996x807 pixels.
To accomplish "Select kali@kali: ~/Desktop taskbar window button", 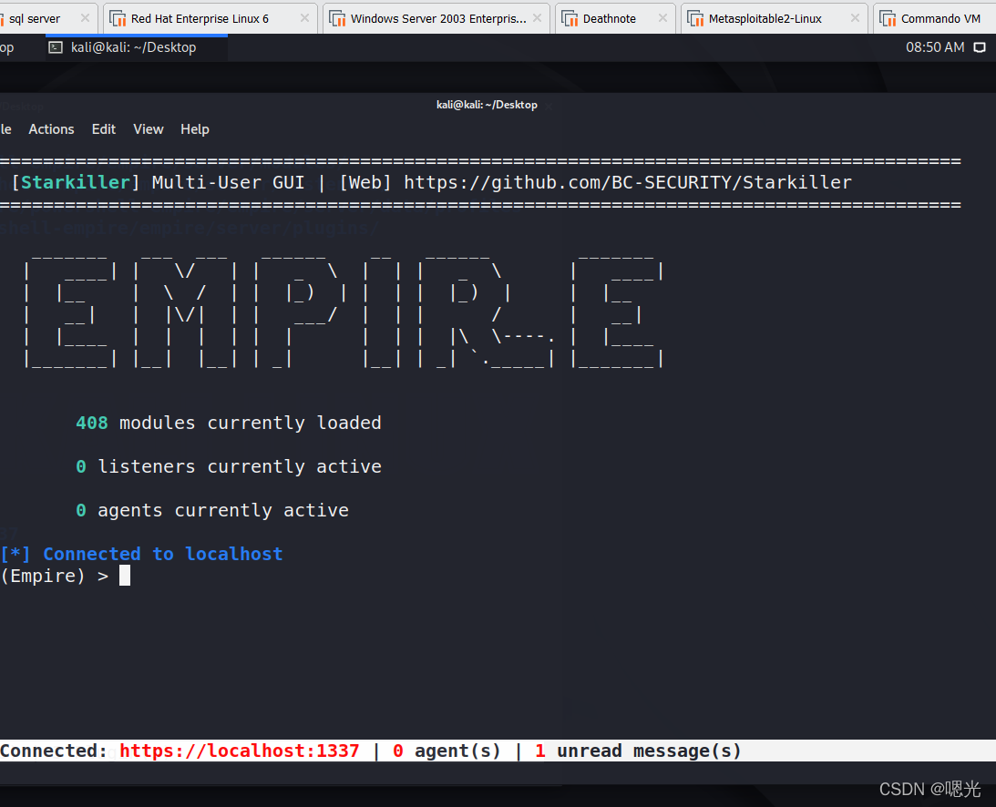I will 137,47.
